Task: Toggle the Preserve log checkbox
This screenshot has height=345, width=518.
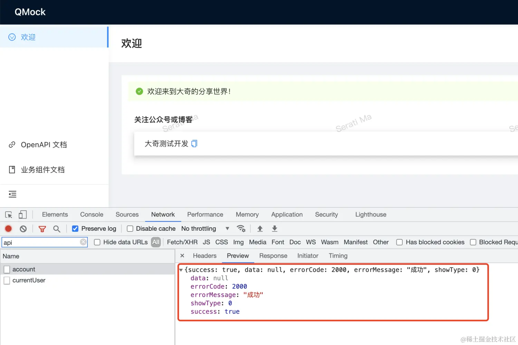Action: [x=75, y=229]
